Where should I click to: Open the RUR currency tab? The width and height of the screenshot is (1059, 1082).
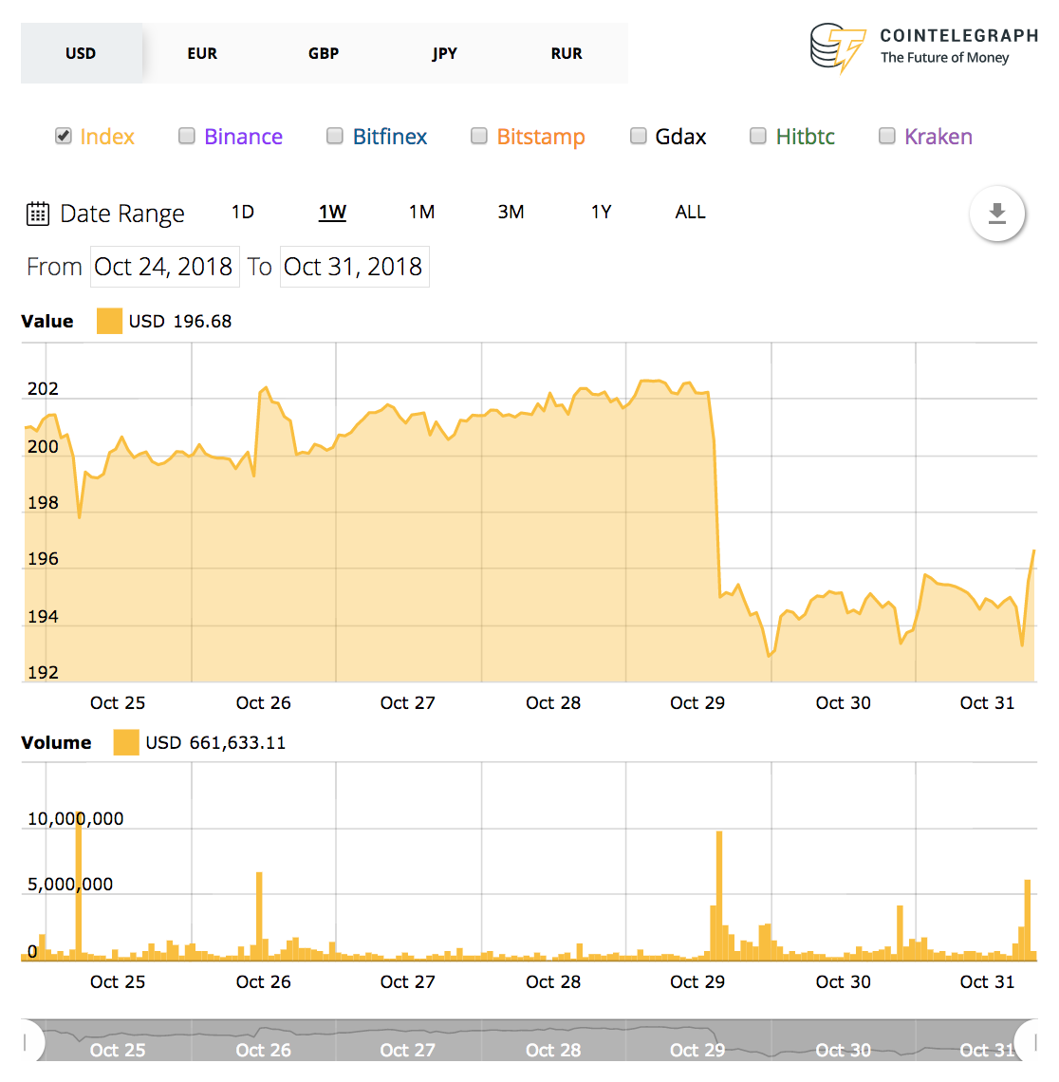point(567,53)
